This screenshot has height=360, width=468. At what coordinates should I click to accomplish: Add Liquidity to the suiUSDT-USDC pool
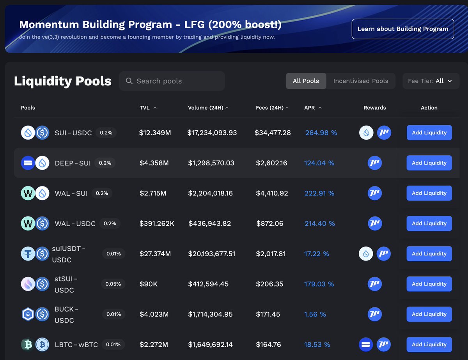pyautogui.click(x=429, y=254)
